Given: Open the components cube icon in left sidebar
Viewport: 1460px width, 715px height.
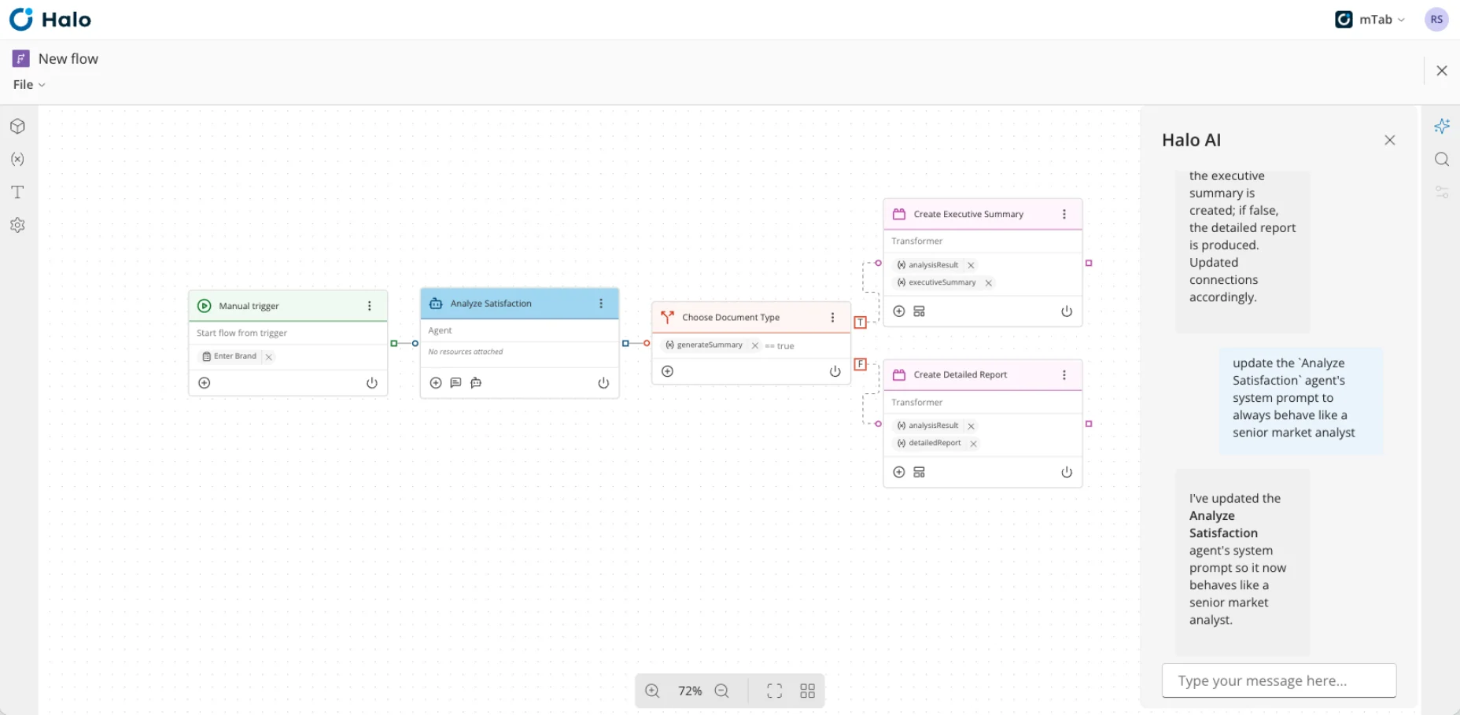Looking at the screenshot, I should [x=17, y=127].
